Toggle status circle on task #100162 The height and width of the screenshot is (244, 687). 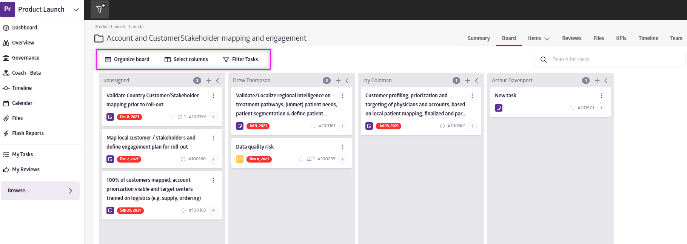(x=442, y=126)
